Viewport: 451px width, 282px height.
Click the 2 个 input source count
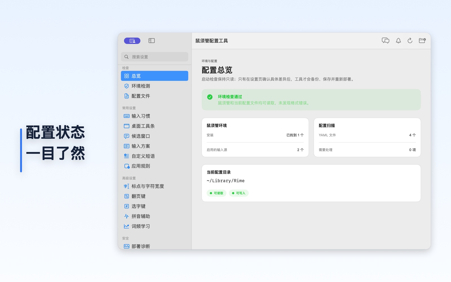(x=300, y=150)
